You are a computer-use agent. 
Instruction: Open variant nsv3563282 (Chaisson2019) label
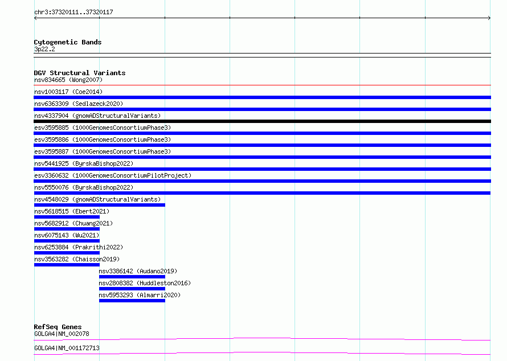[x=77, y=259]
